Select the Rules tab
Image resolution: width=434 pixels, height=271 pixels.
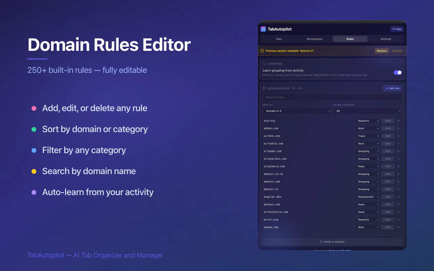350,39
